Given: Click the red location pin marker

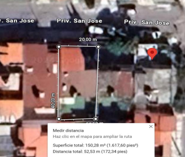Looking at the screenshot, I should pos(152,54).
